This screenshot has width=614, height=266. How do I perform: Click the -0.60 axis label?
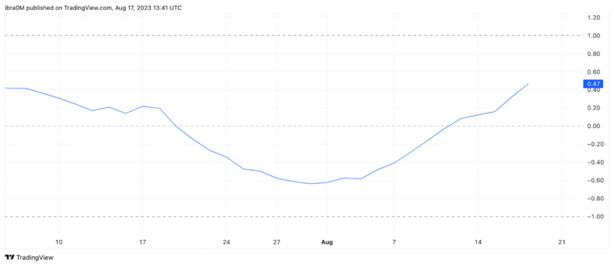(592, 180)
